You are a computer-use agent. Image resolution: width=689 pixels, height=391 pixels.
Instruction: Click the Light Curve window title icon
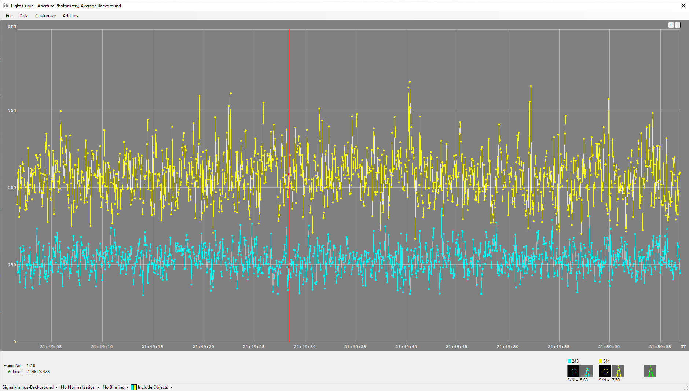coord(6,6)
